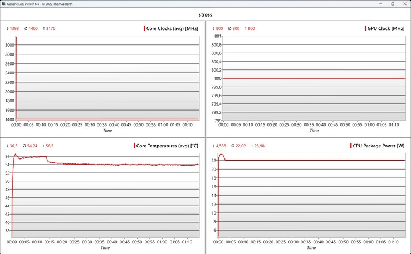This screenshot has width=411, height=254.
Task: Click the 'Time' axis label under GPU Clock chart
Action: pyautogui.click(x=314, y=131)
